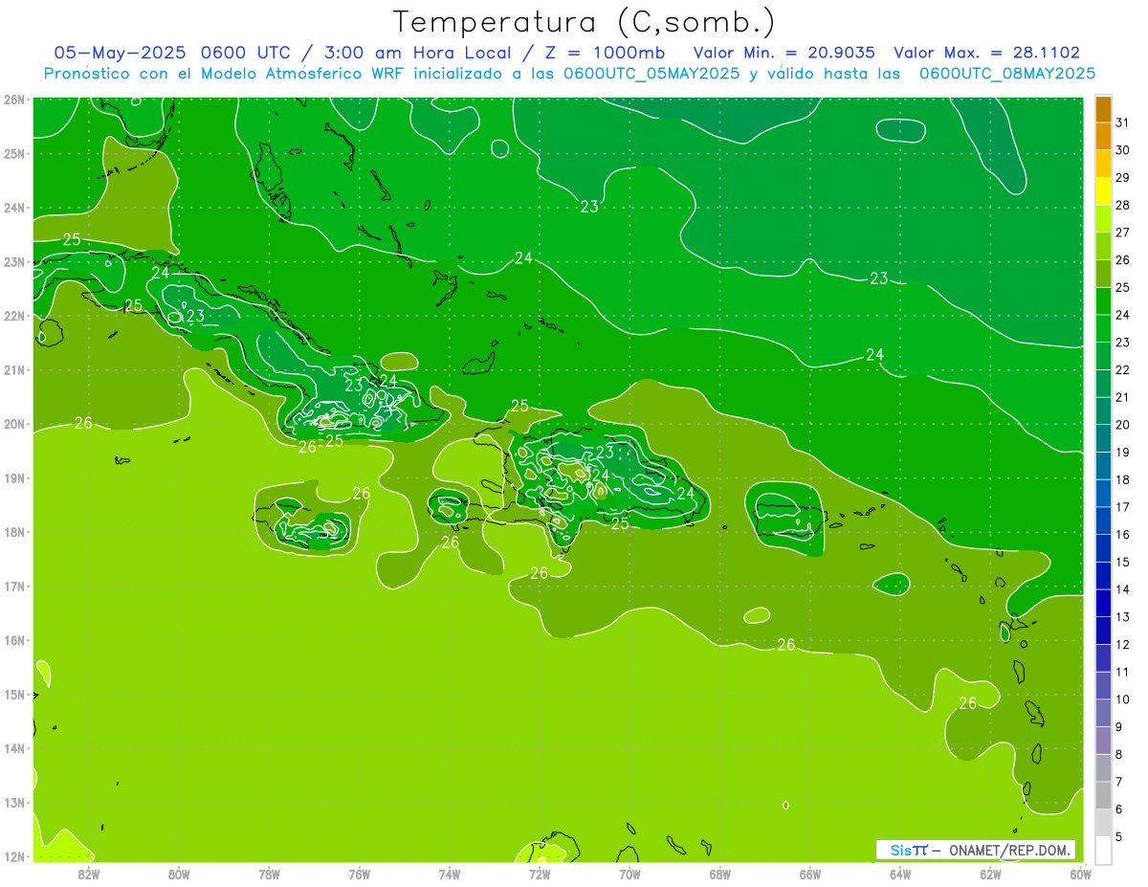This screenshot has width=1148, height=887.
Task: Click the brown swatch above 31 on the color bar
Action: [1103, 109]
